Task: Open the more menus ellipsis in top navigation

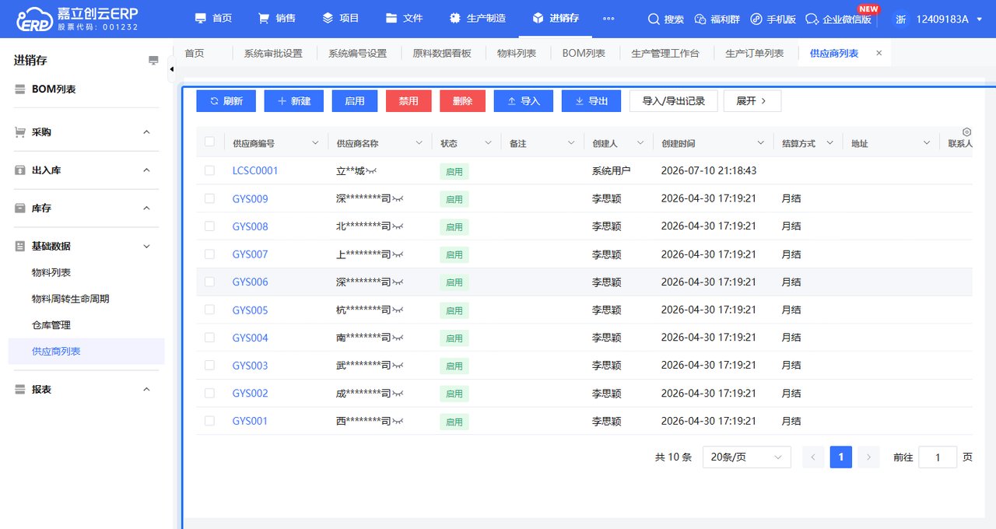Action: click(608, 19)
